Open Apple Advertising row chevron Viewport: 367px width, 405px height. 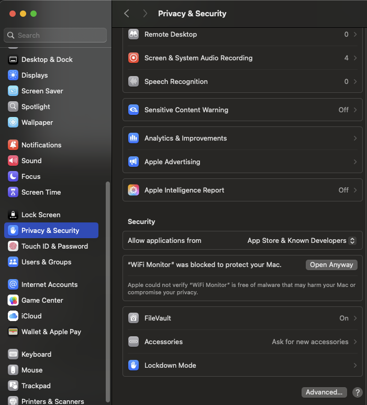click(x=355, y=162)
